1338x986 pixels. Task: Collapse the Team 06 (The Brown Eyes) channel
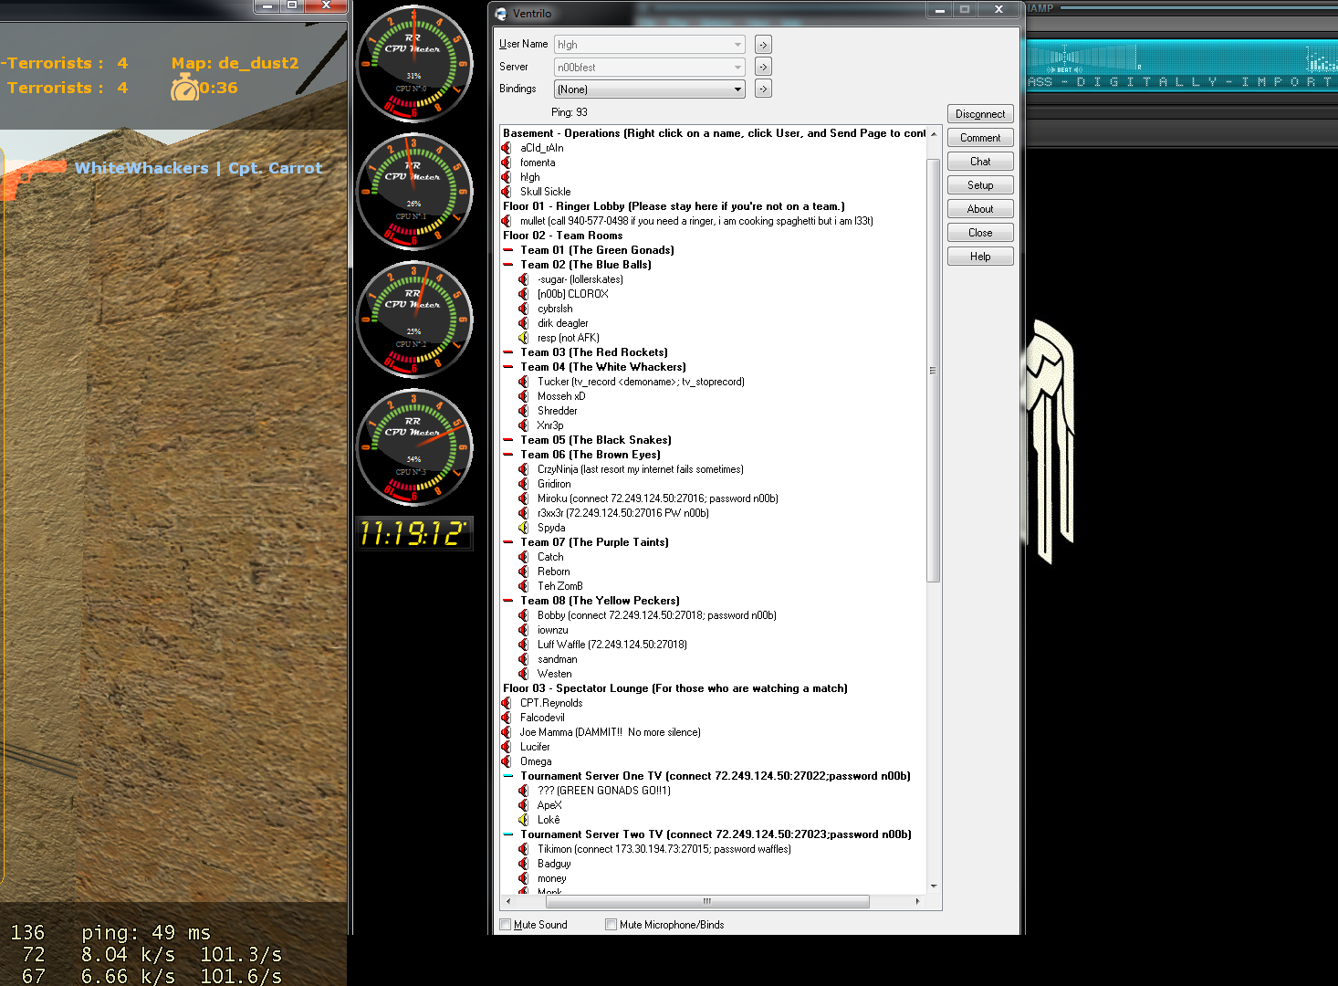(x=508, y=455)
